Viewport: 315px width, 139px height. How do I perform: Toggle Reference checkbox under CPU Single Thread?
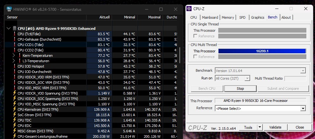pos(195,36)
